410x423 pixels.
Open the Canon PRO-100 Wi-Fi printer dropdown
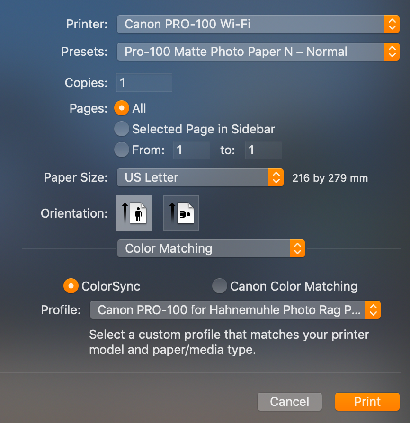click(251, 24)
